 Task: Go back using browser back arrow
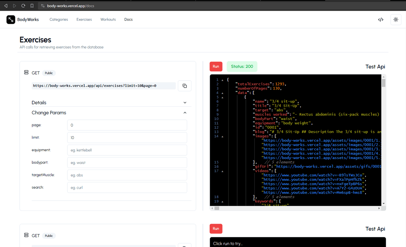click(x=6, y=6)
